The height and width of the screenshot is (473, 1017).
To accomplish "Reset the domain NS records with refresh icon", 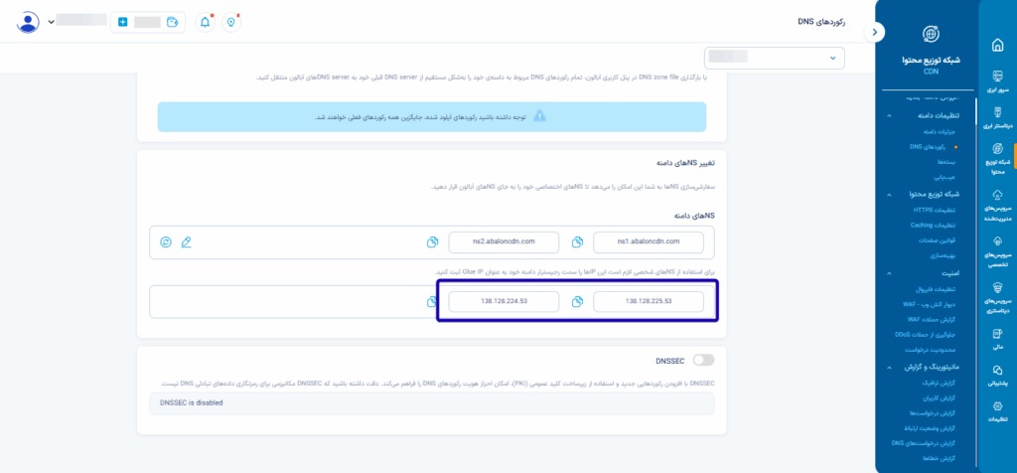I will click(166, 242).
